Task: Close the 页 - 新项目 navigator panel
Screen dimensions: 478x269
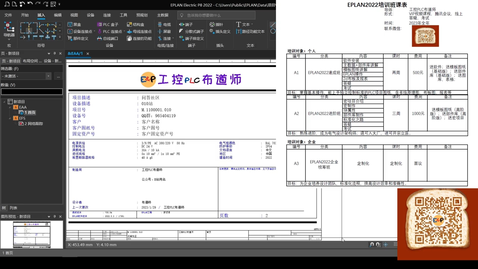Action: (60, 53)
